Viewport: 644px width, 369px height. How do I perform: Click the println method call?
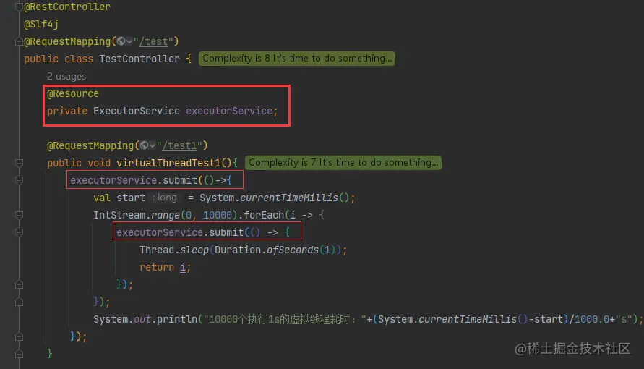177,319
